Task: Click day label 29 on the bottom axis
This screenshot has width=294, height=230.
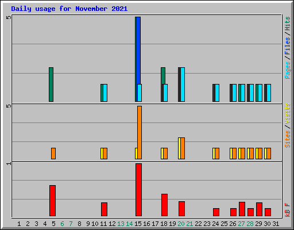Action: click(x=258, y=224)
